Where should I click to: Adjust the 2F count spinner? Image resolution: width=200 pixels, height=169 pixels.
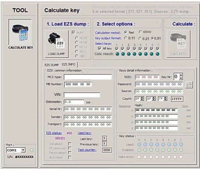(x=142, y=99)
